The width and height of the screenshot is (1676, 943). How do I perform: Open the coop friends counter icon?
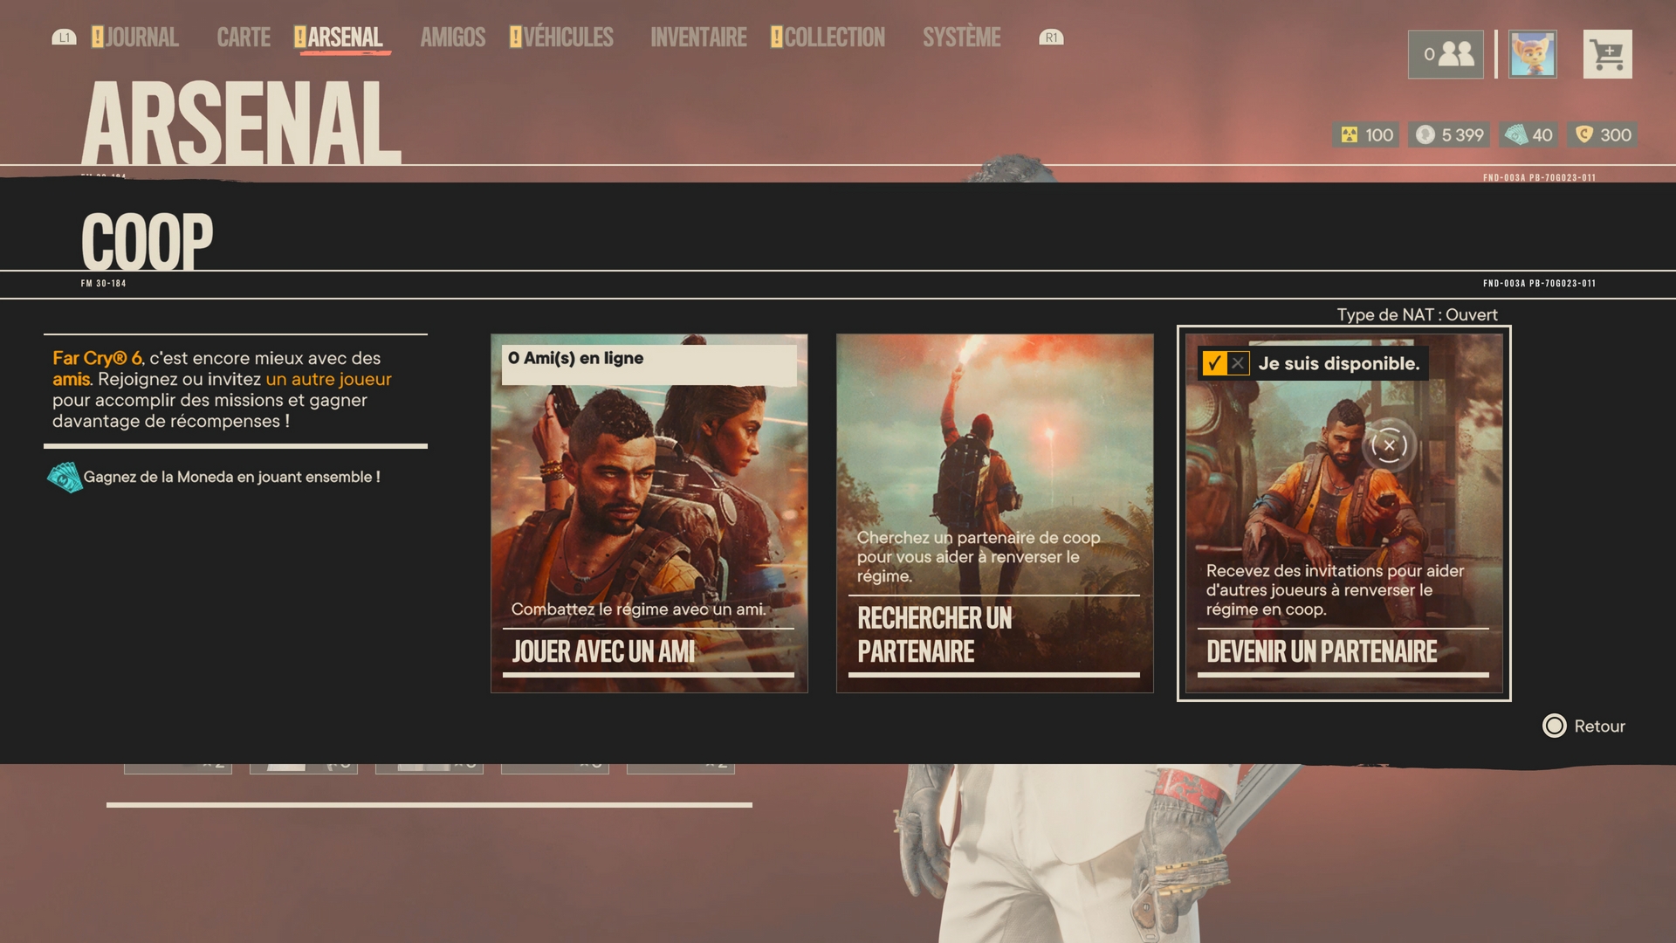(x=1446, y=54)
